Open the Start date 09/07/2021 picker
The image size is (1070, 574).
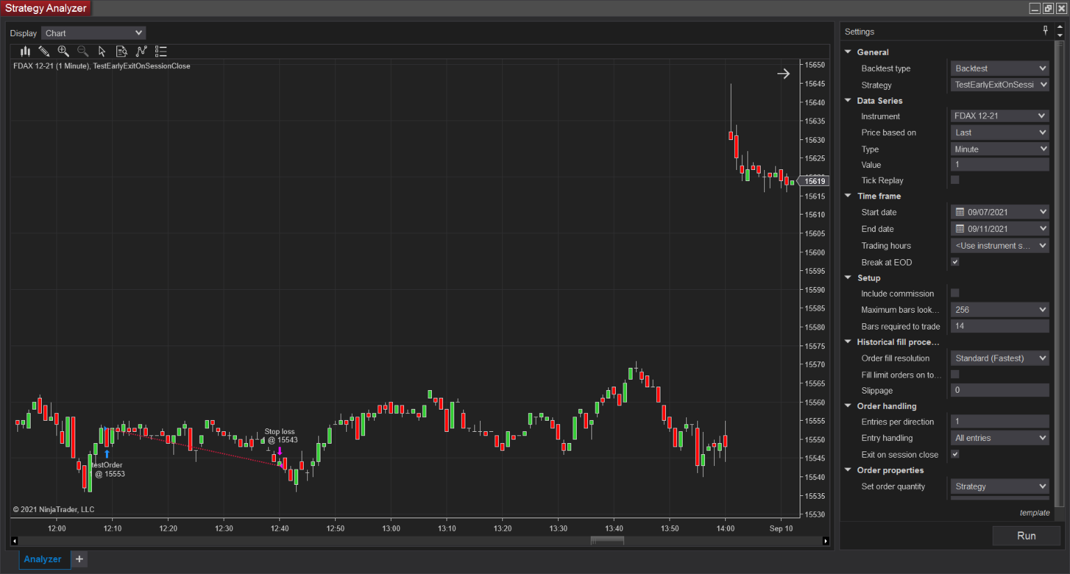coord(1000,212)
